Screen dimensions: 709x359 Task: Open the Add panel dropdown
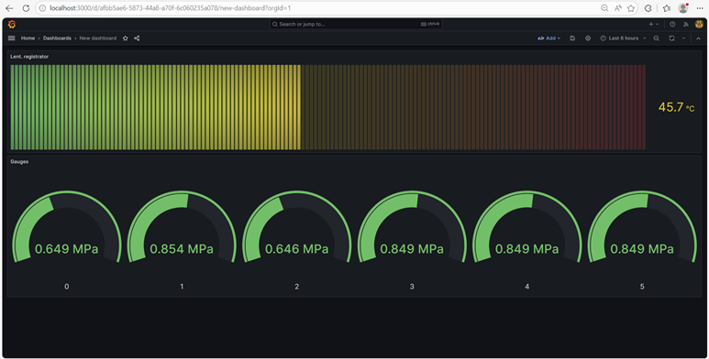[x=548, y=38]
